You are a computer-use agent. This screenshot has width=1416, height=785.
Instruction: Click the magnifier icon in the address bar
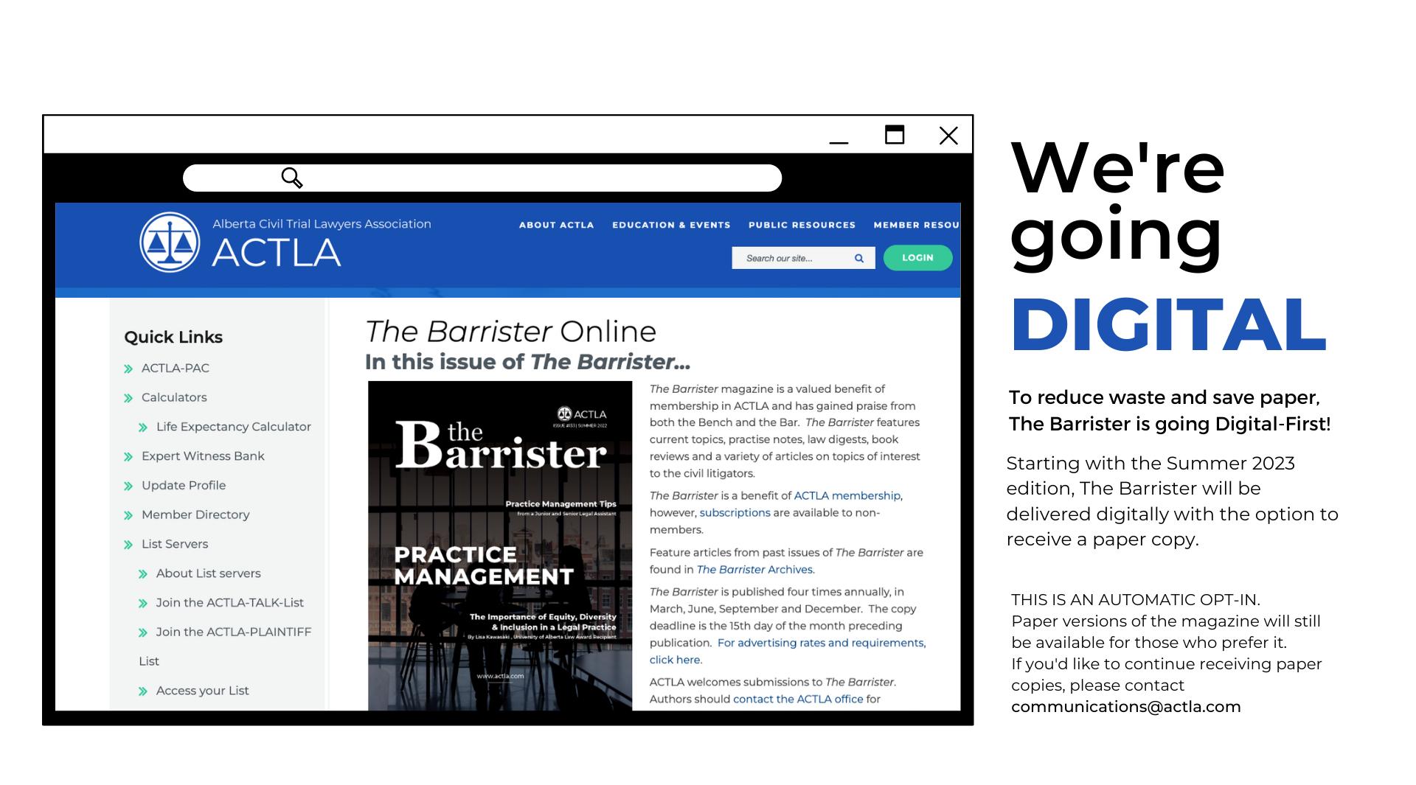coord(292,178)
